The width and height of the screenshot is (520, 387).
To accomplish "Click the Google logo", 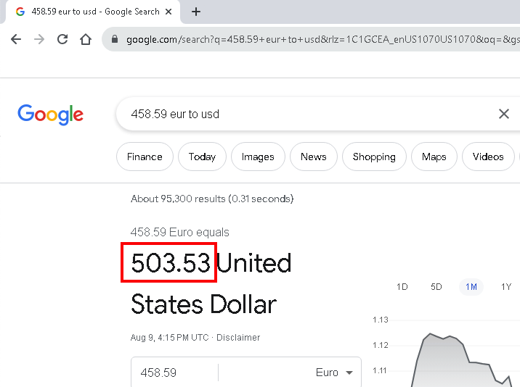I will (x=51, y=115).
